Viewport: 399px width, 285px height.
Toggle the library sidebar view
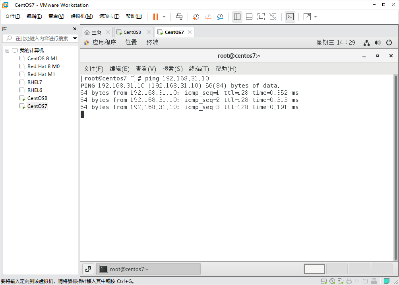coord(237,17)
